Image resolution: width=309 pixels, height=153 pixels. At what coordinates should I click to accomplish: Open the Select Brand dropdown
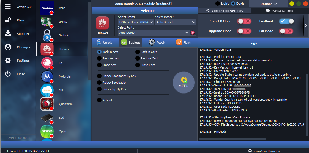click(136, 22)
